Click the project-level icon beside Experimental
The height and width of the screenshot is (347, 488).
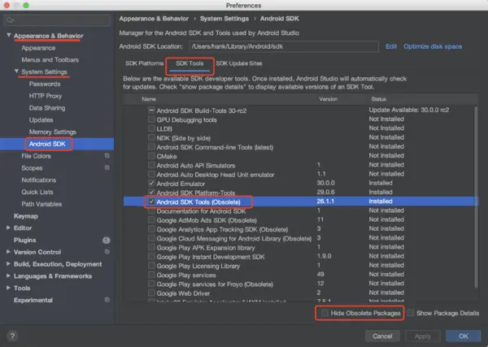pyautogui.click(x=107, y=300)
